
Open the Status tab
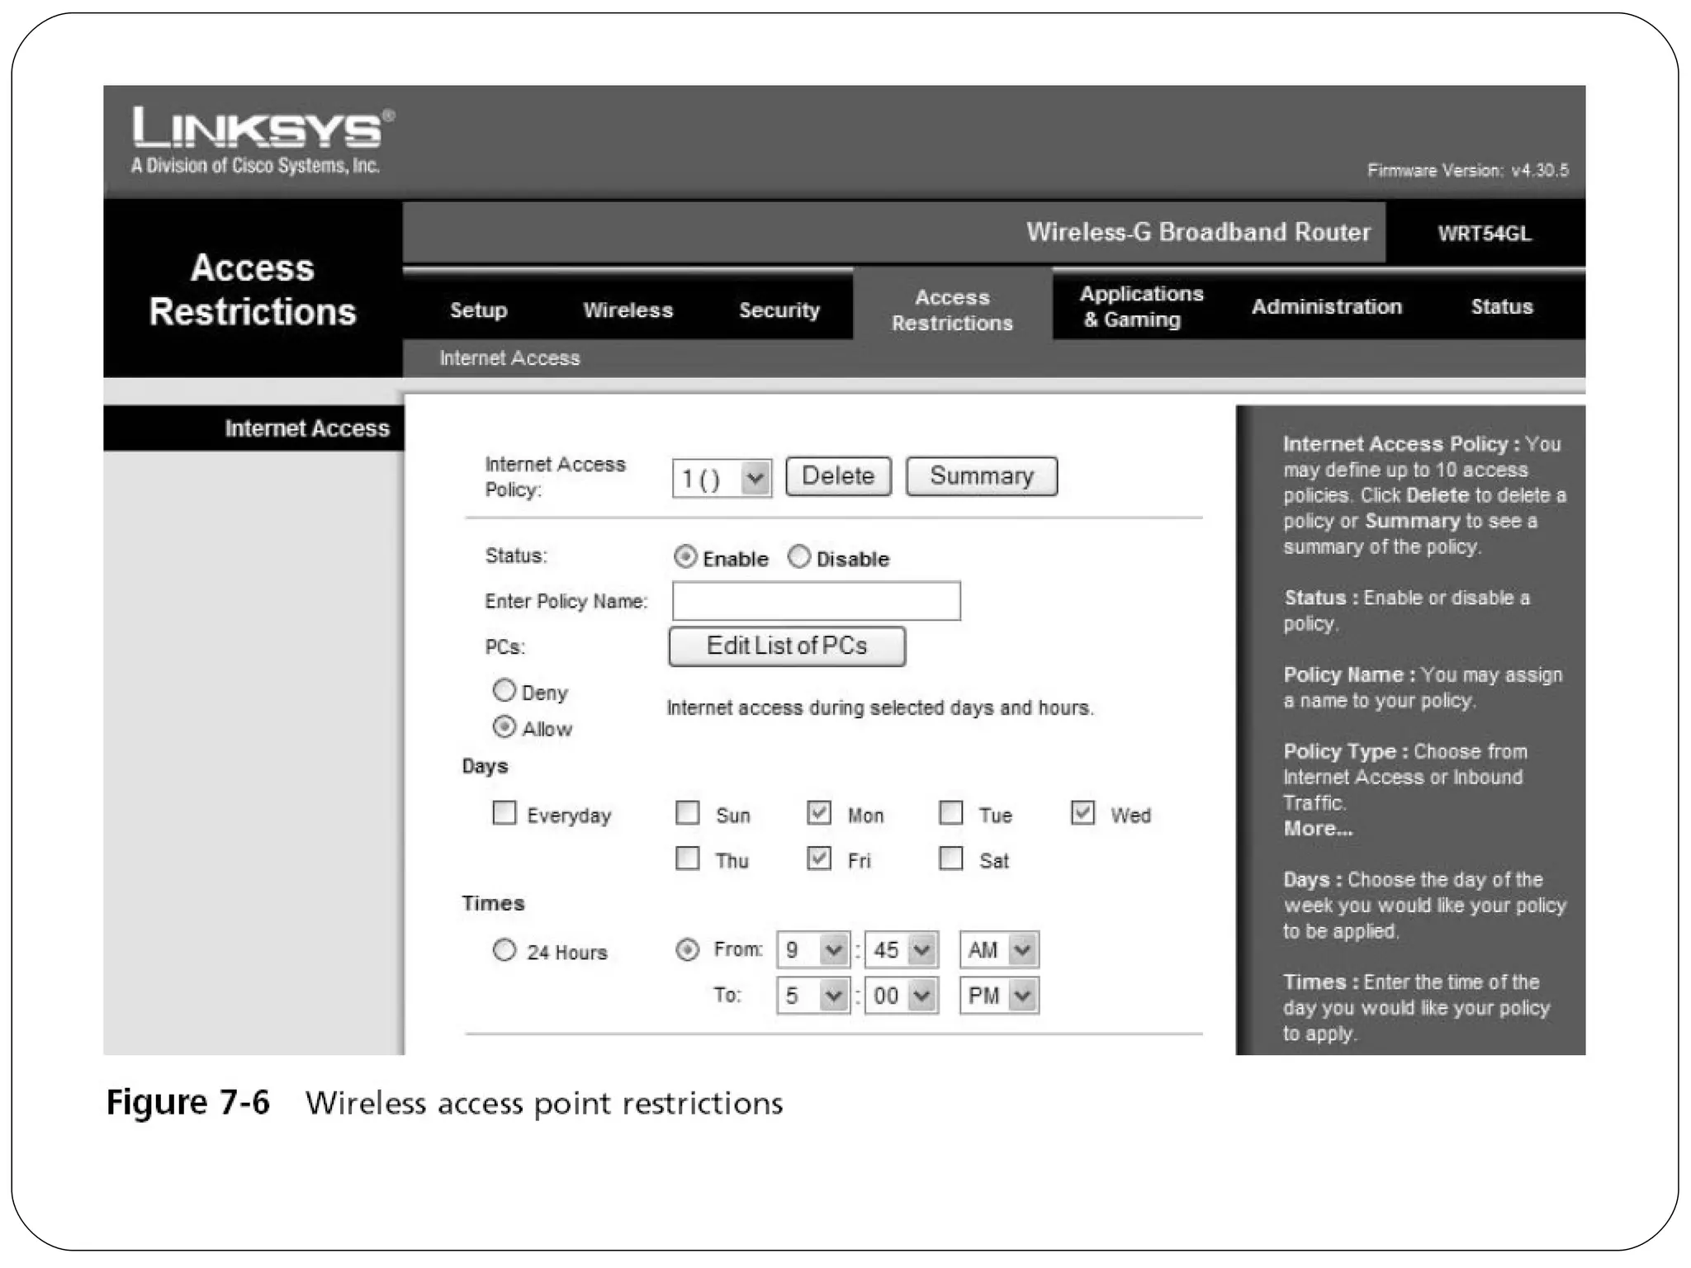tap(1501, 307)
